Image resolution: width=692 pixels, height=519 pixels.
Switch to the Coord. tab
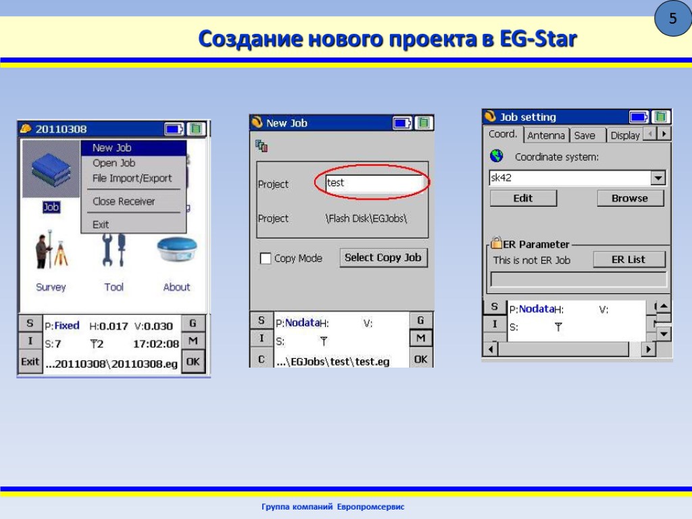[x=503, y=134]
